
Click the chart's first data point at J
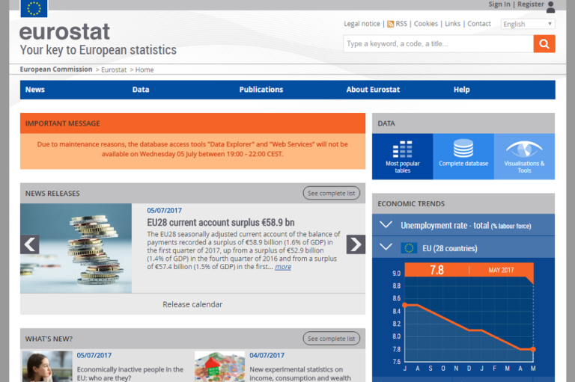[405, 305]
